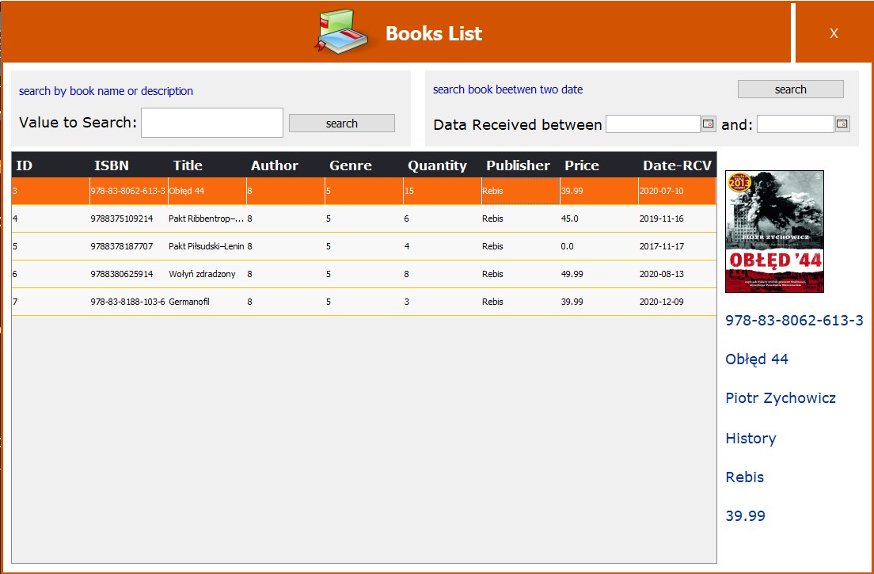Click the date field after 'and:'
Screen dimensions: 874x574
[796, 124]
